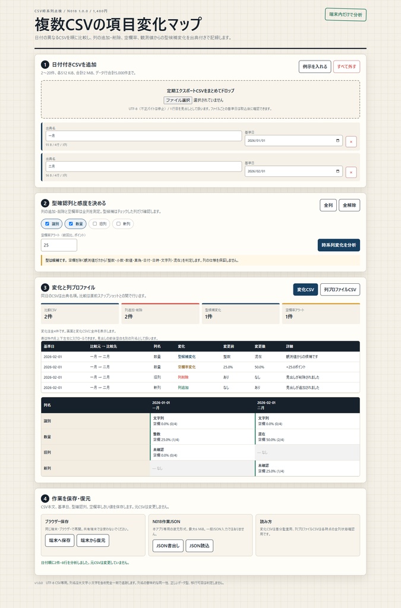Image resolution: width=401 pixels, height=608 pixels.
Task: Download 列プロファイルCSV
Action: click(x=340, y=290)
